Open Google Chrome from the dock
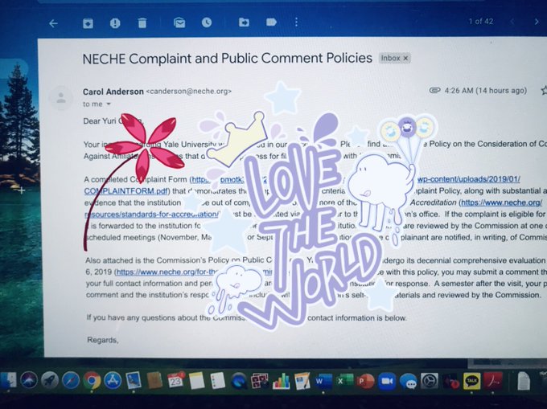 pyautogui.click(x=92, y=380)
